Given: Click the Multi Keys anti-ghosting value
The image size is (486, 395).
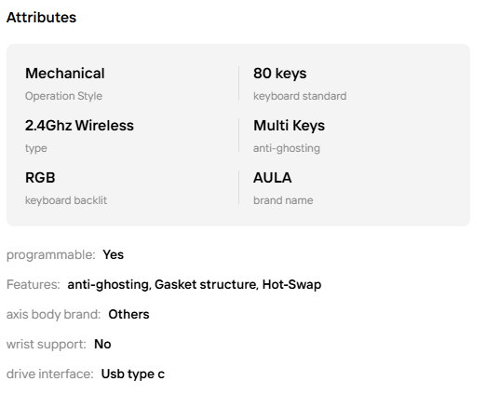Looking at the screenshot, I should [289, 126].
